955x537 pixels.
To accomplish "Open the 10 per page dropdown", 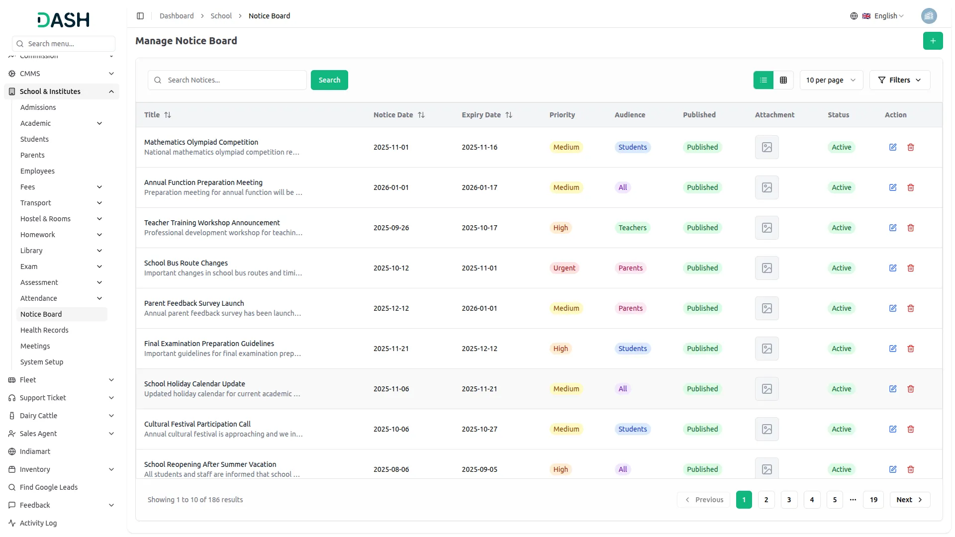I will [831, 80].
